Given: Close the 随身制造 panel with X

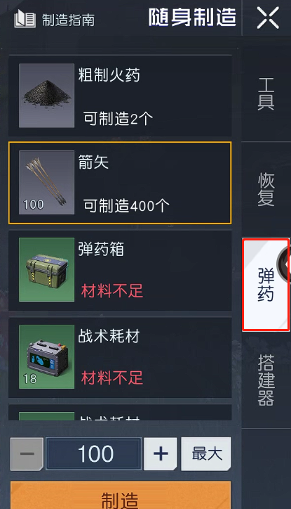Looking at the screenshot, I should tap(268, 18).
